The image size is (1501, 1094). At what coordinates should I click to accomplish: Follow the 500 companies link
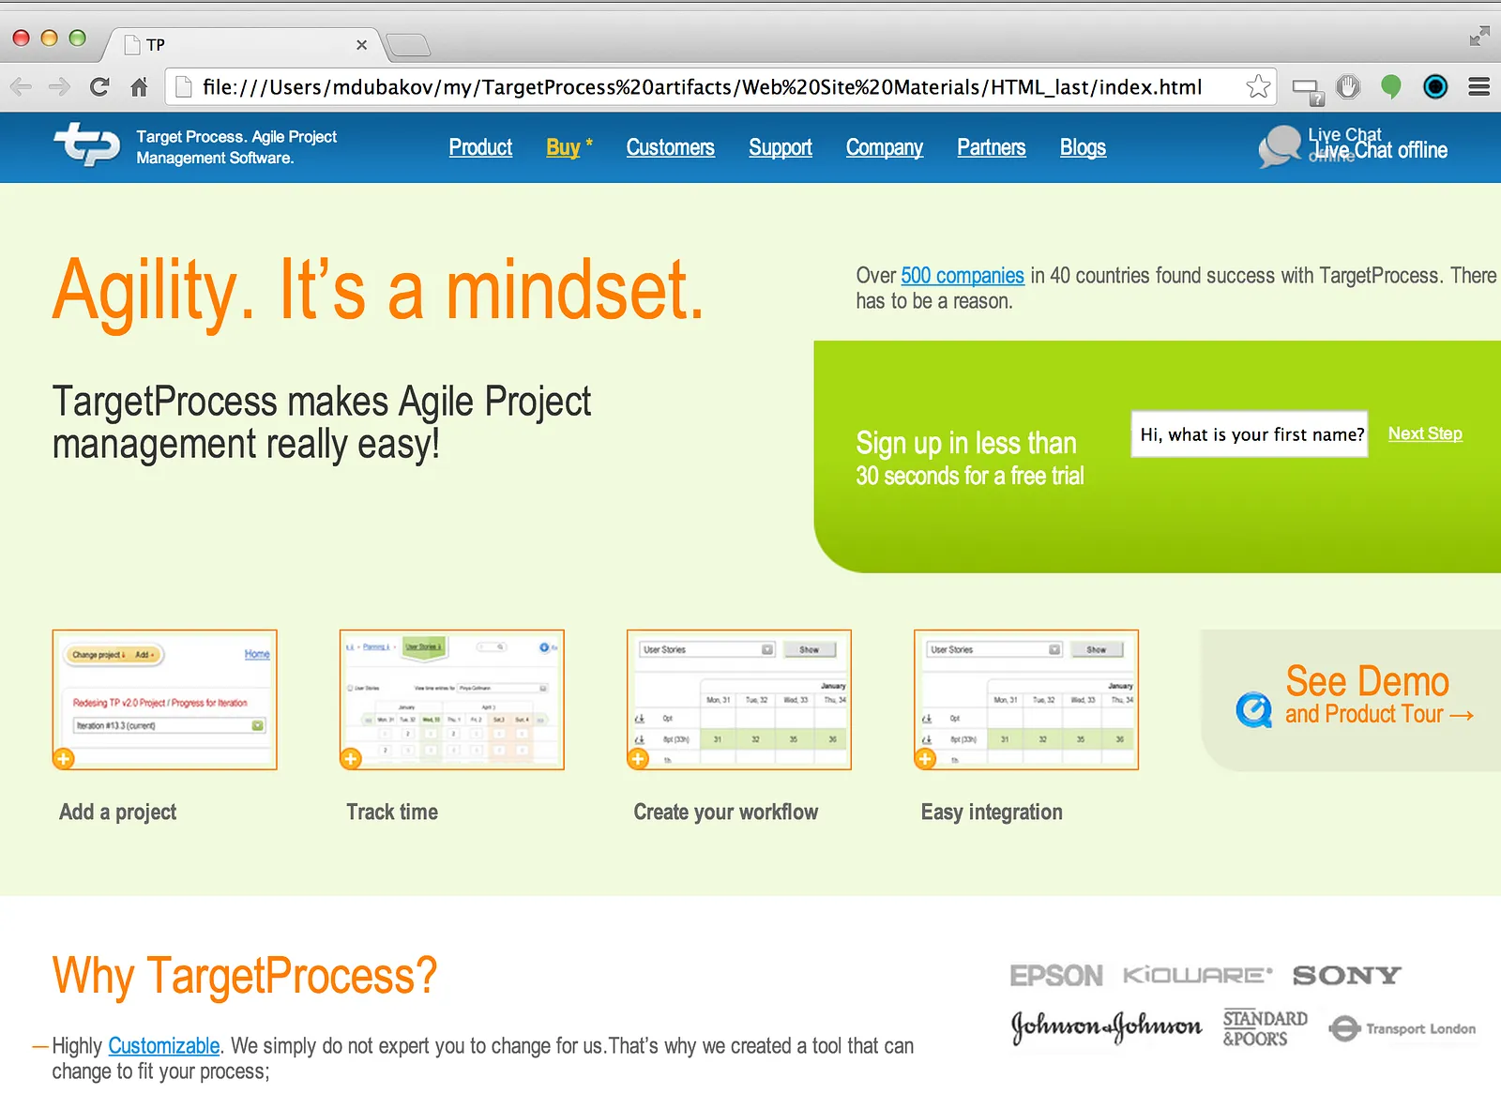(963, 276)
